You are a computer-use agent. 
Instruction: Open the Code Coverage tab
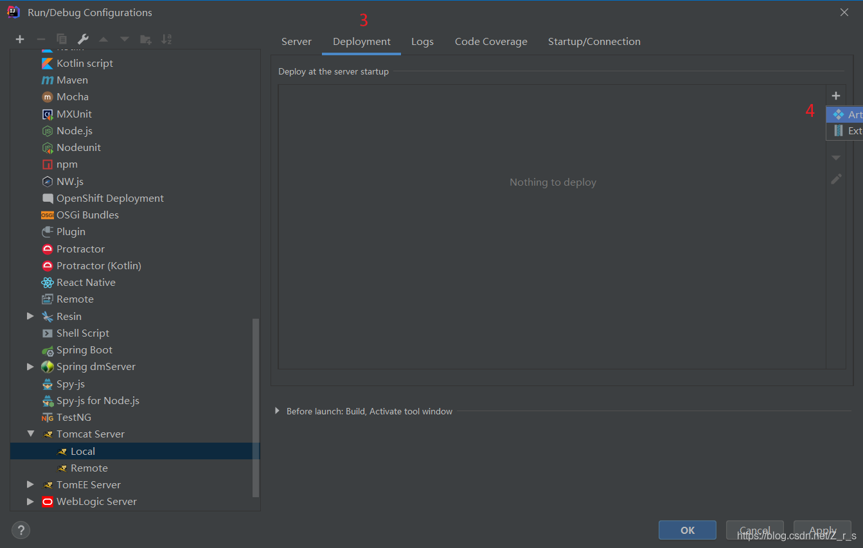(x=491, y=42)
